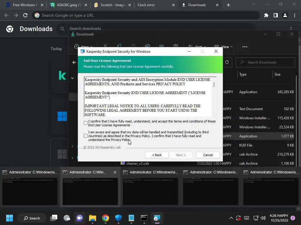Expand the bottom collapsed Explorer tree item
This screenshot has height=225, width=301.
tap(72, 158)
